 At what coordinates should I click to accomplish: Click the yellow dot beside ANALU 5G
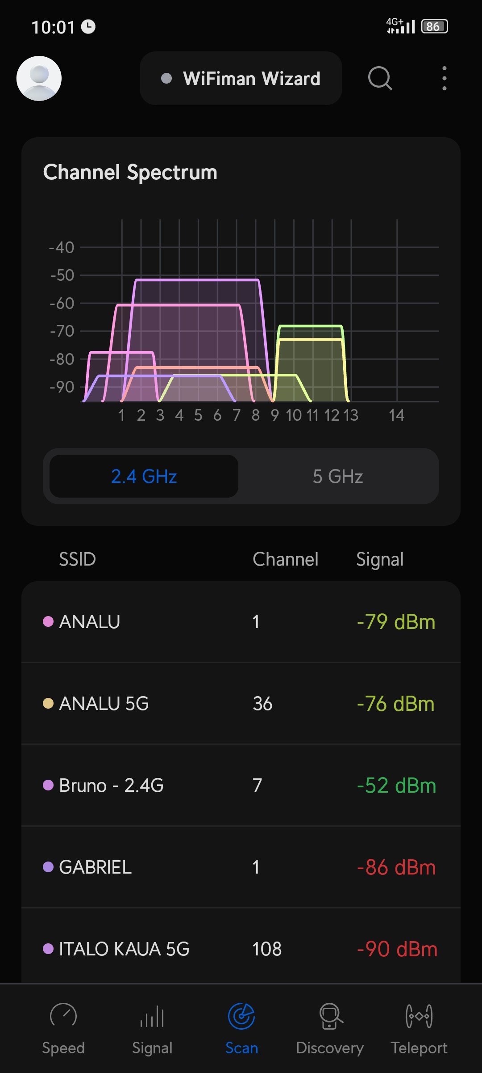[x=48, y=704]
